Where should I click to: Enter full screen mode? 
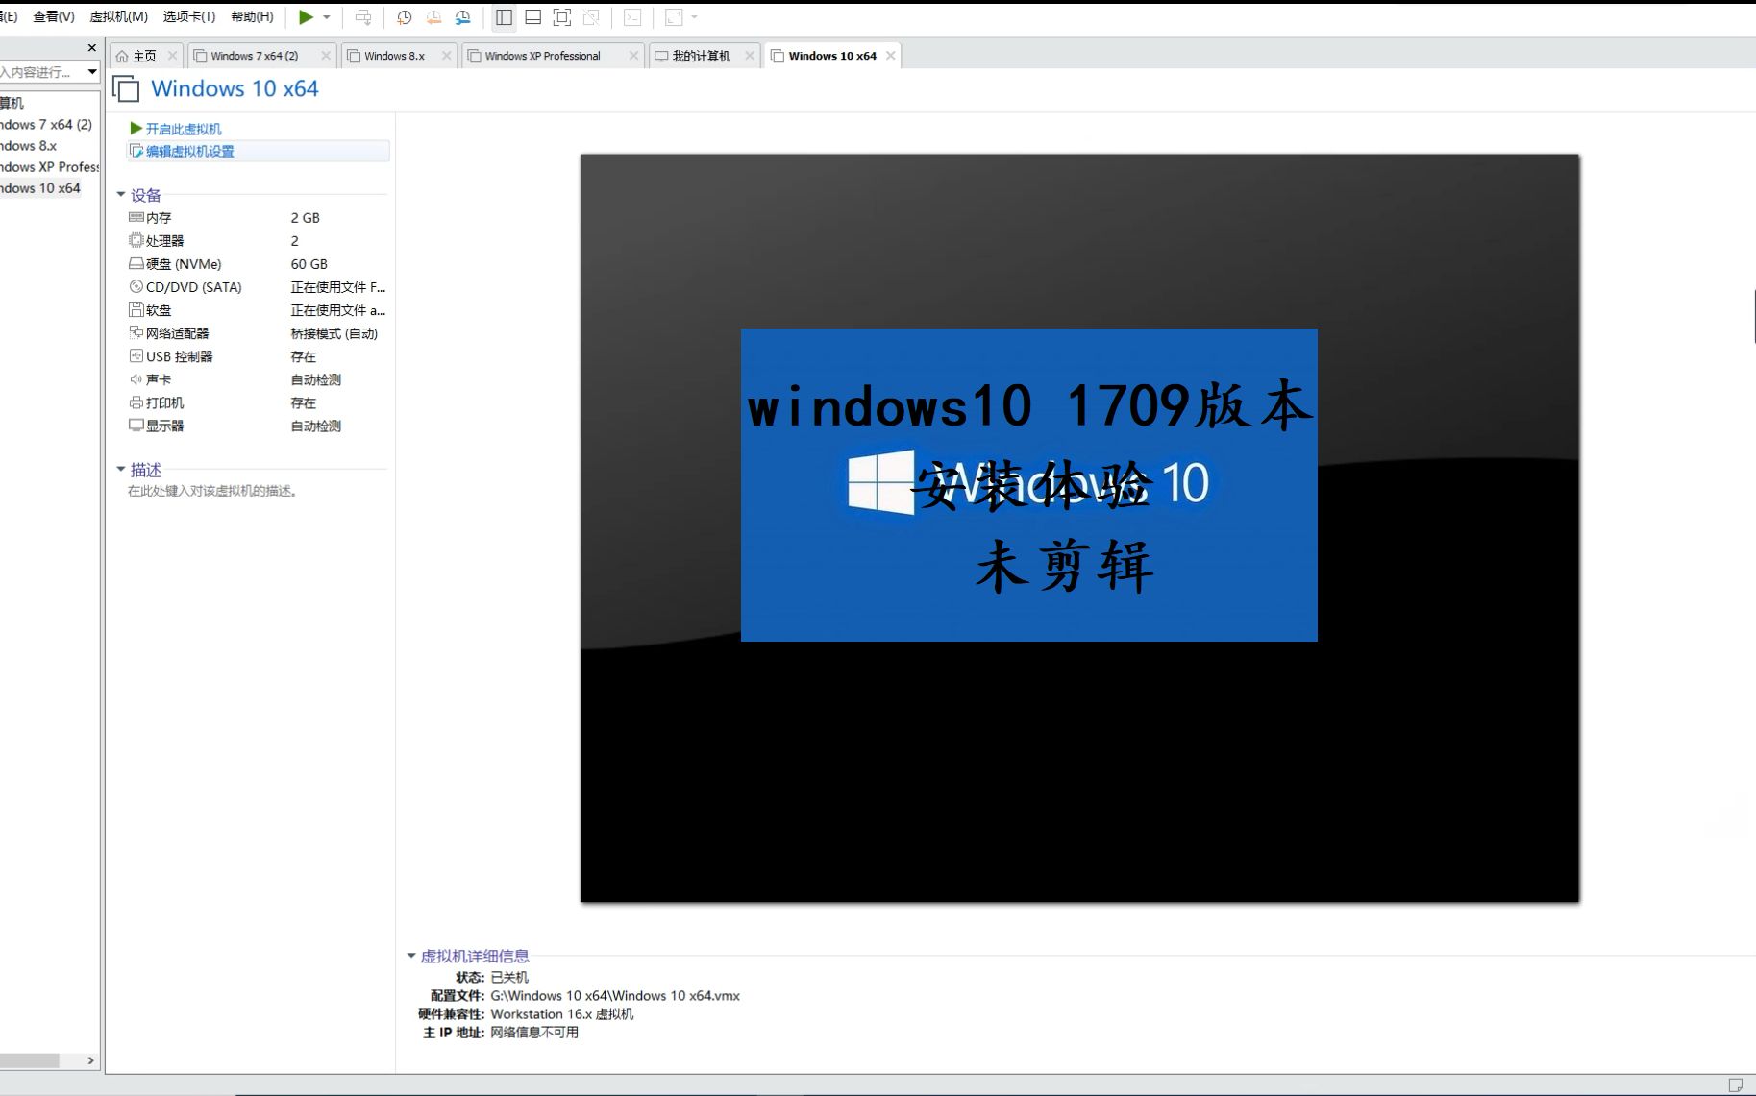click(560, 16)
